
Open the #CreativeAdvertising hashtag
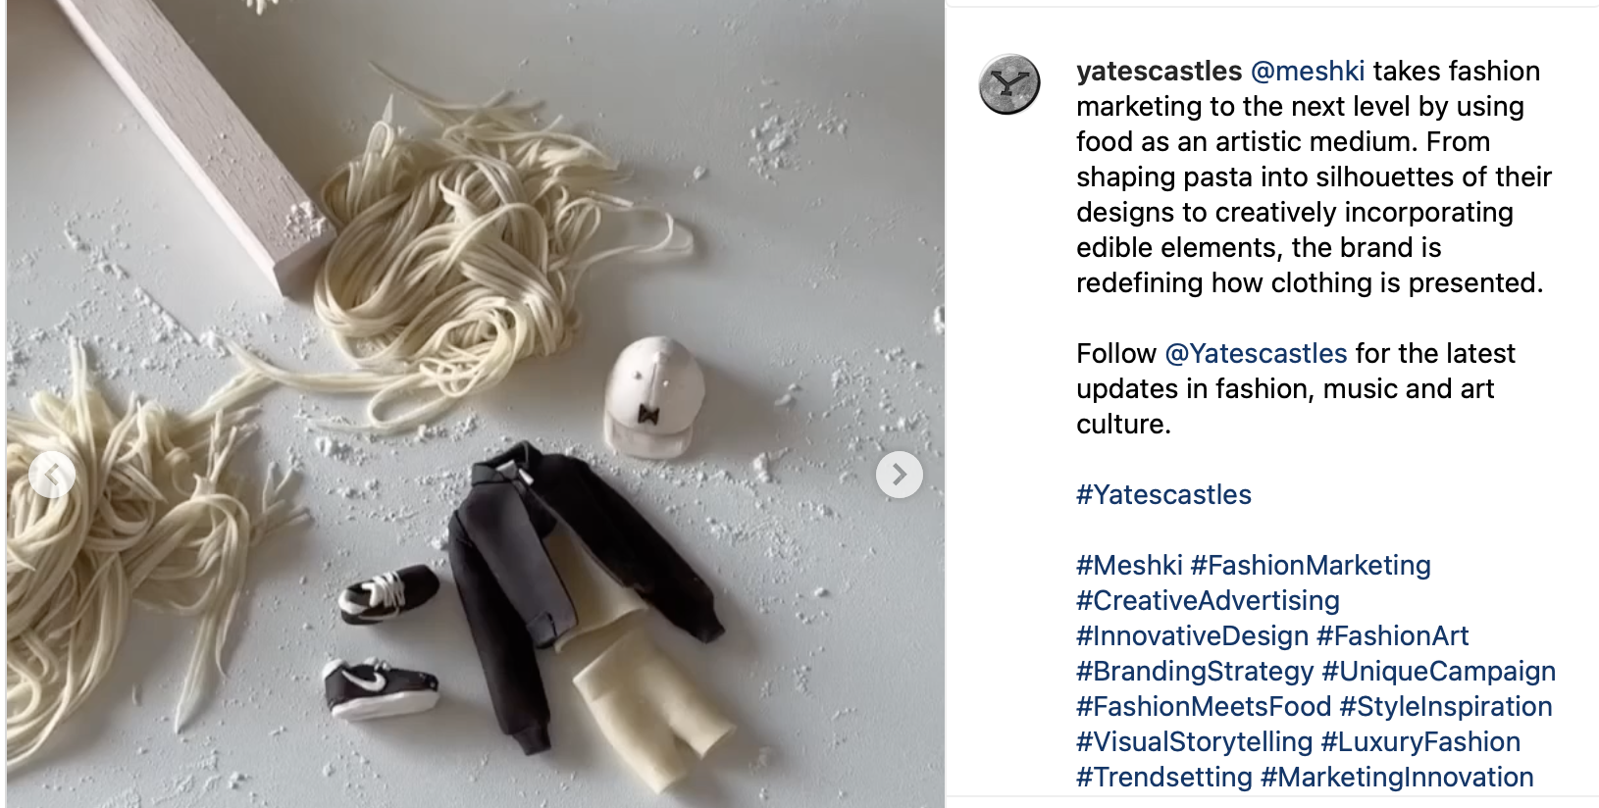pyautogui.click(x=1208, y=600)
